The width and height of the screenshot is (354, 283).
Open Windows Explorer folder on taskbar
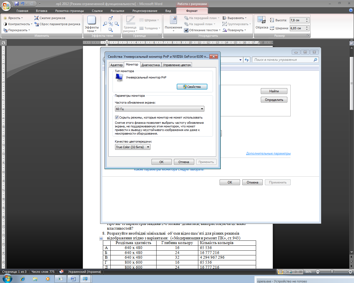click(x=35, y=279)
